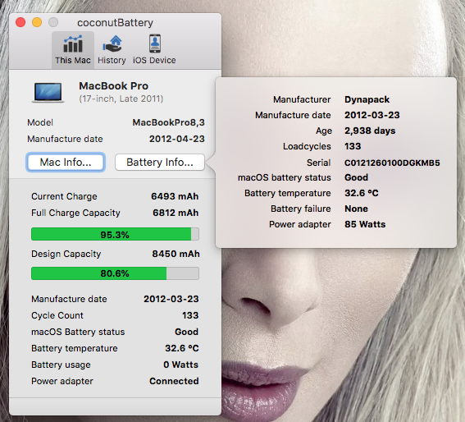The width and height of the screenshot is (465, 422).
Task: Select the None battery failure value
Action: pyautogui.click(x=356, y=209)
